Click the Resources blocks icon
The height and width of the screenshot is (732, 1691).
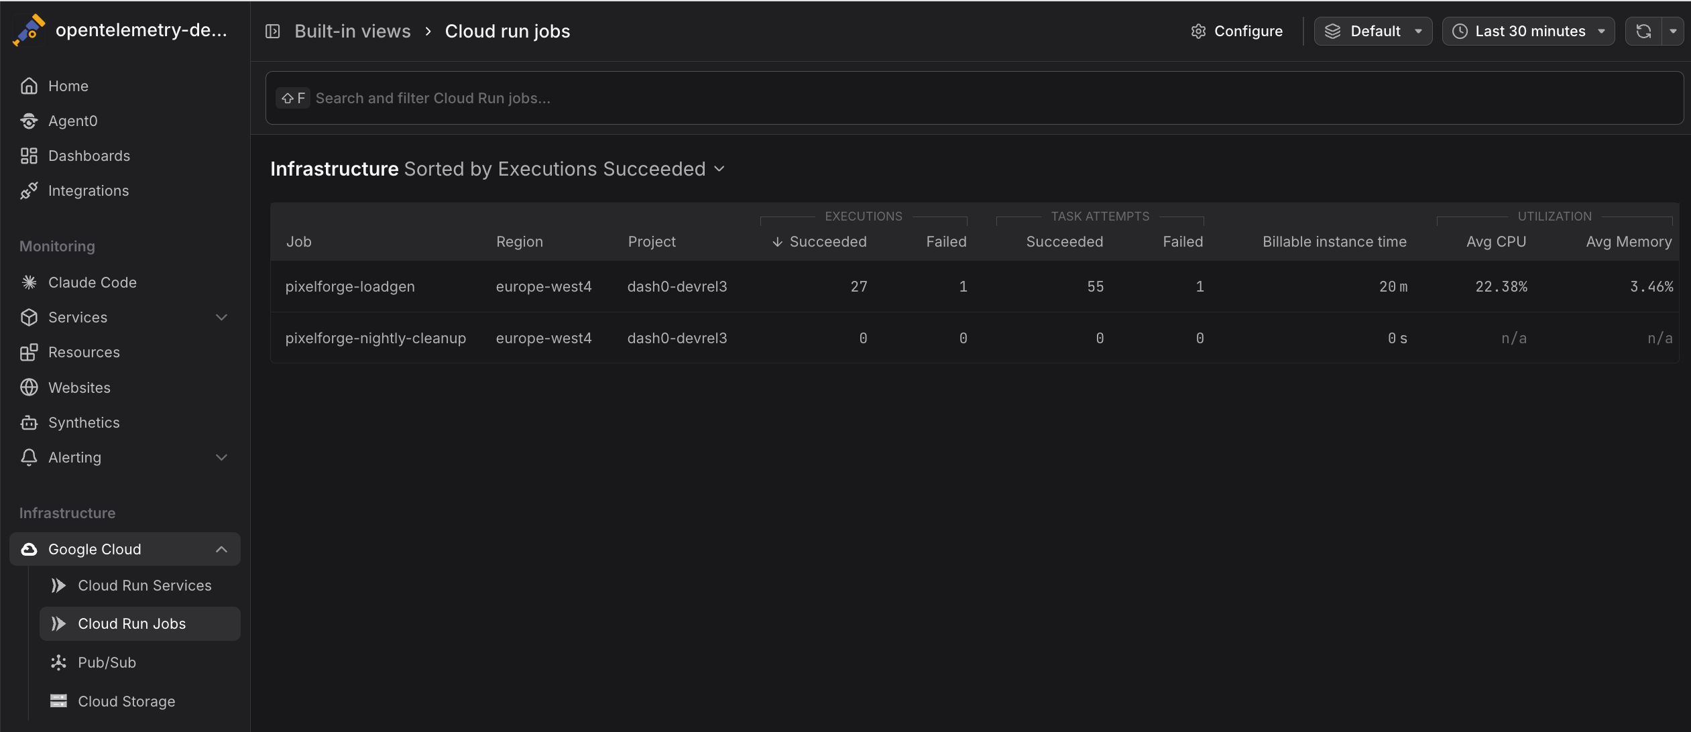tap(29, 352)
